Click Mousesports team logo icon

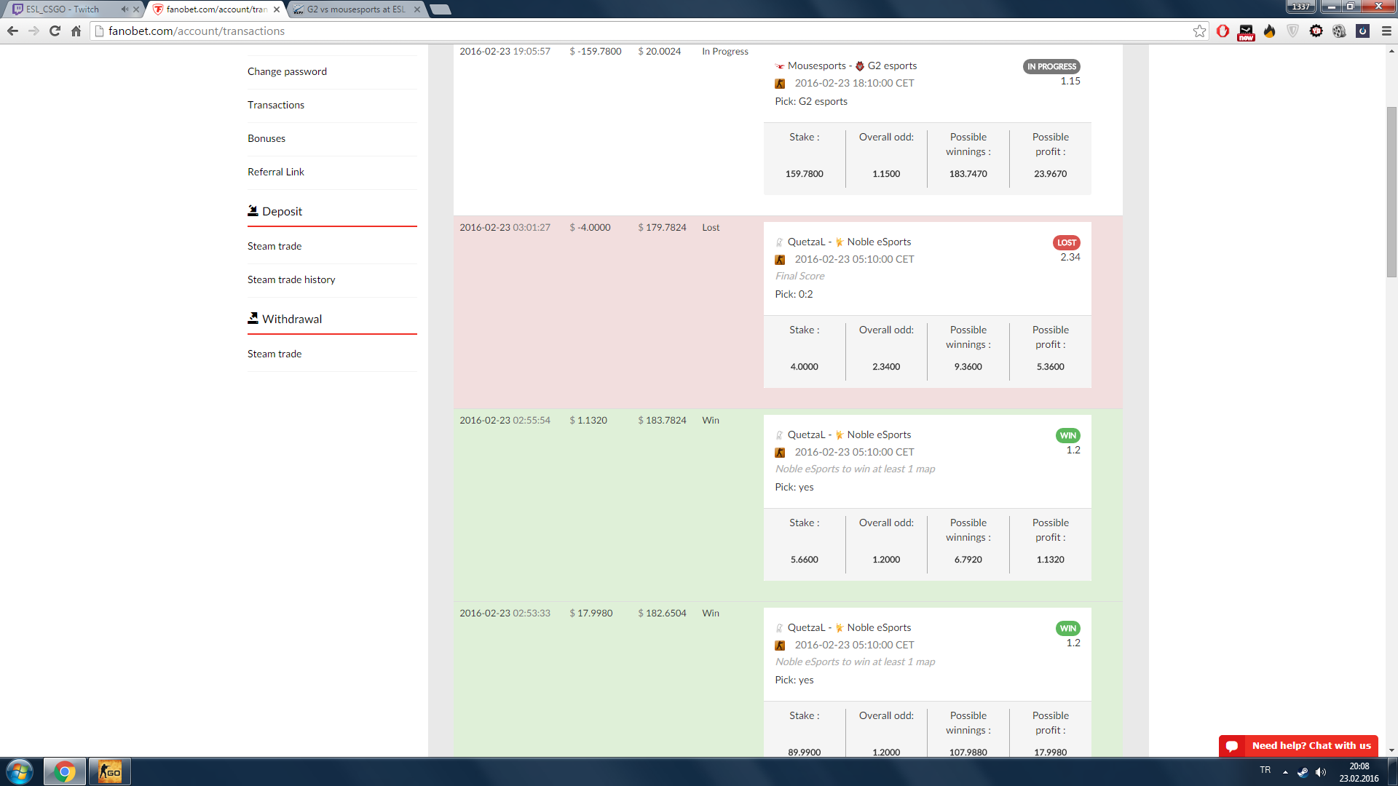780,66
